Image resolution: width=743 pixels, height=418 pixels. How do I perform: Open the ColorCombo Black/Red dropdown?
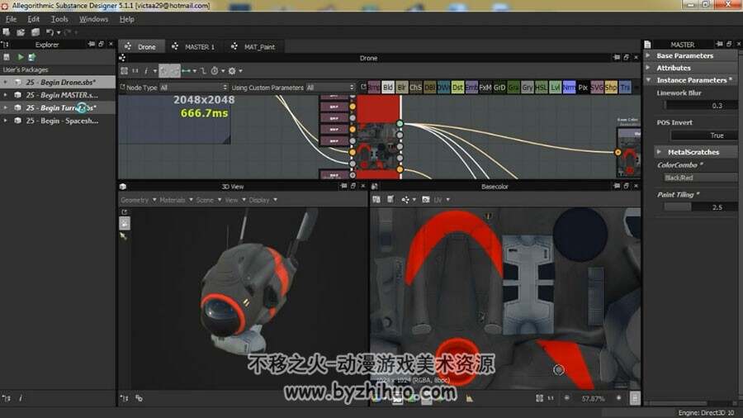[700, 178]
